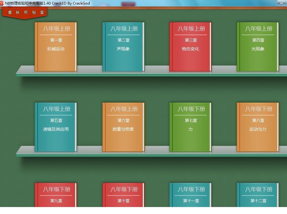The image size is (287, 214).
Task: Open the 第二章 声现象 book
Action: click(123, 47)
